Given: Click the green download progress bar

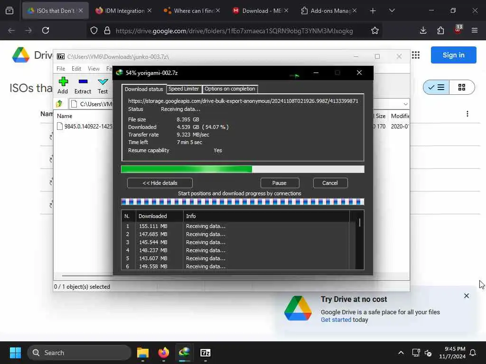Looking at the screenshot, I should 243,169.
